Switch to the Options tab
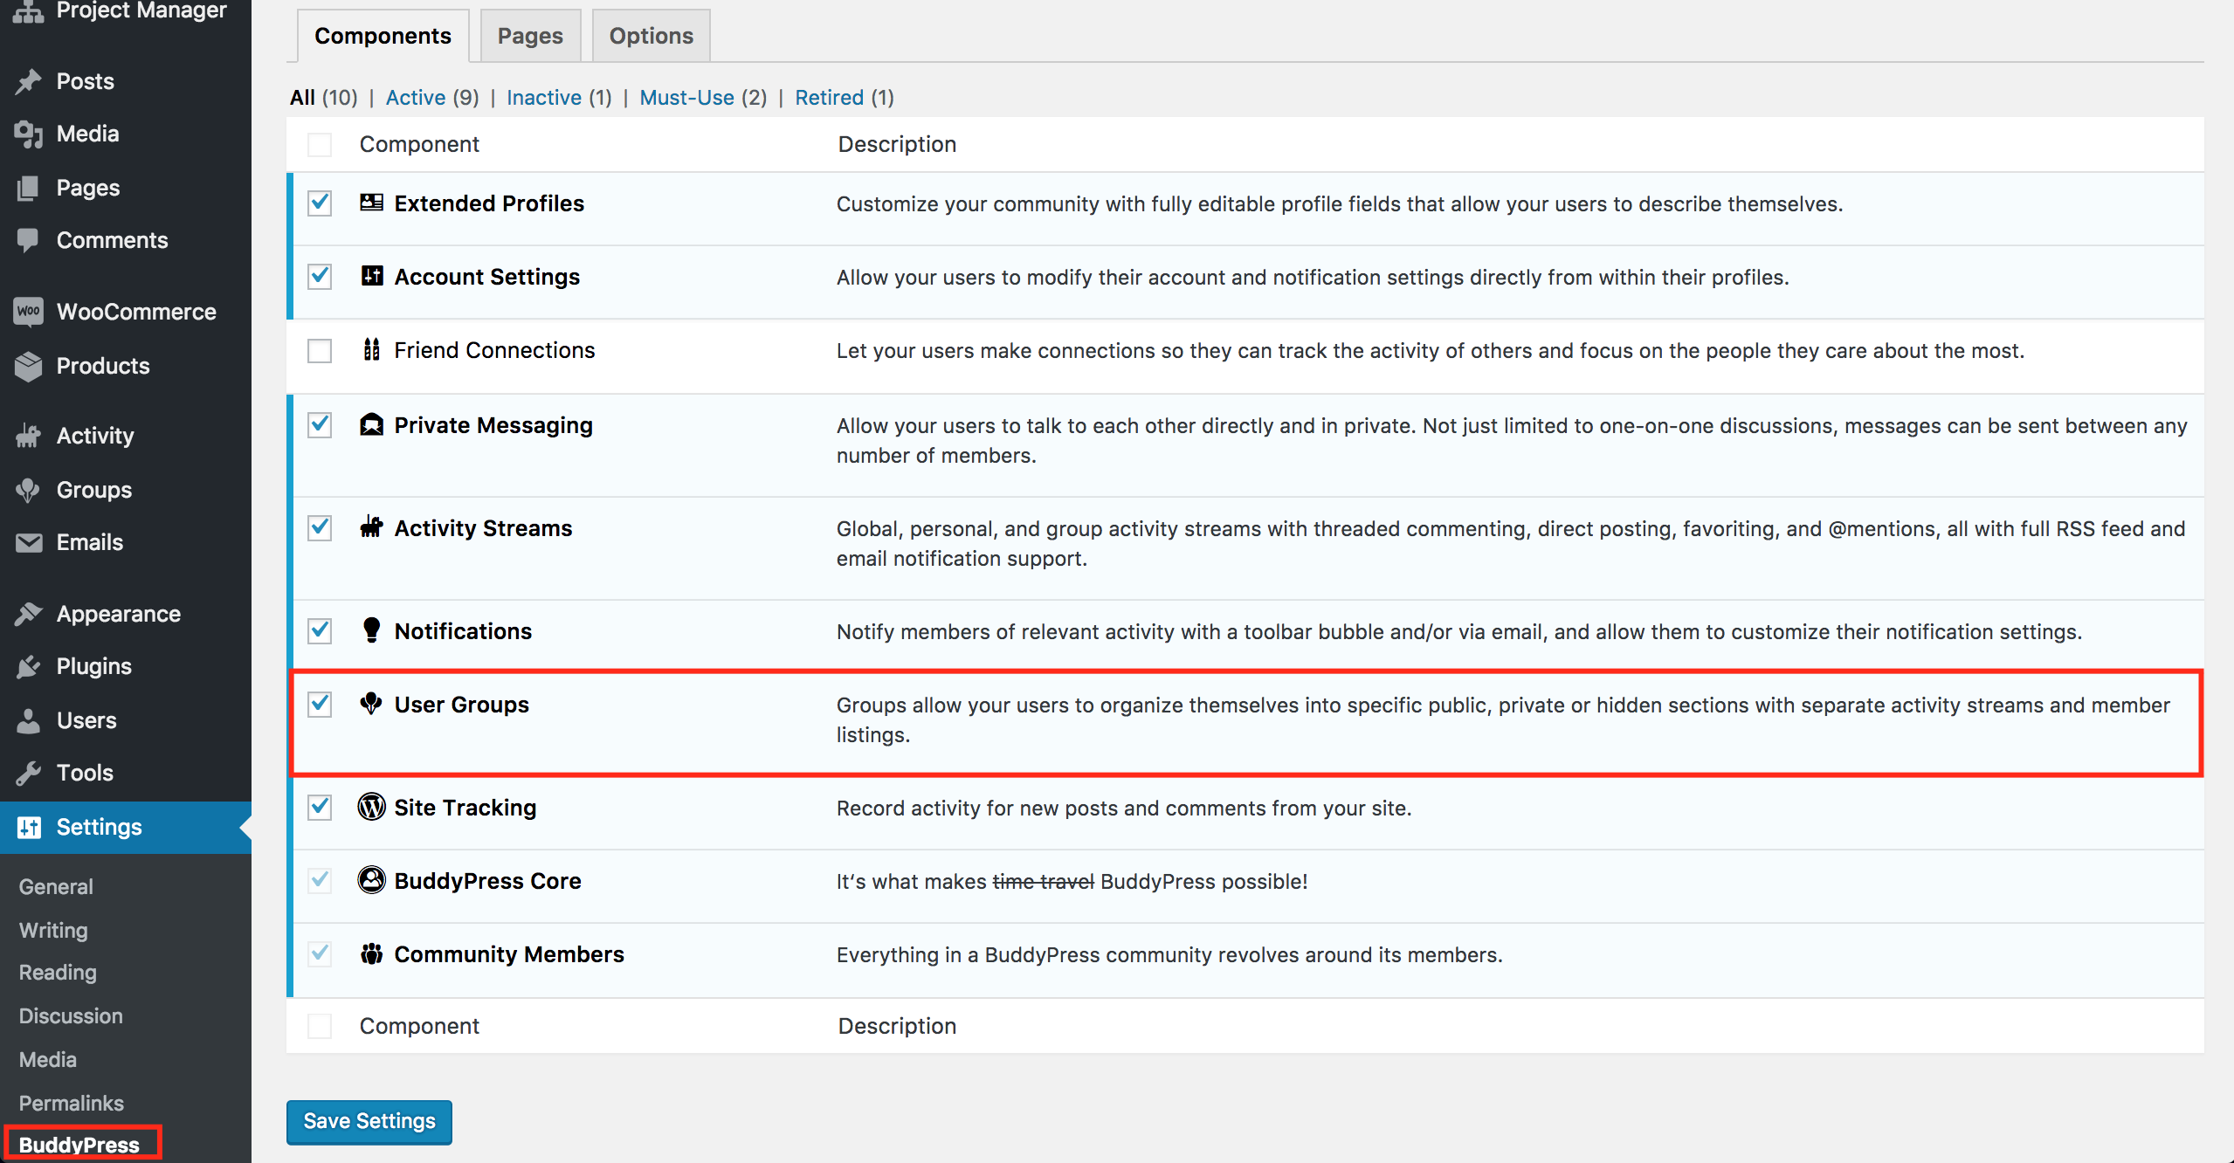2234x1163 pixels. pyautogui.click(x=651, y=36)
